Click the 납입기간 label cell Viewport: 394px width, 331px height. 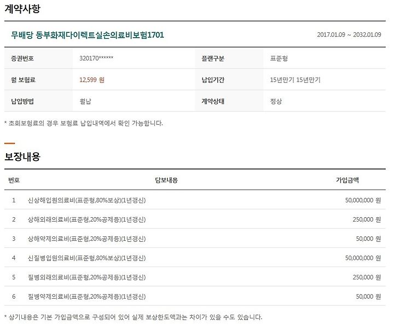pos(229,80)
